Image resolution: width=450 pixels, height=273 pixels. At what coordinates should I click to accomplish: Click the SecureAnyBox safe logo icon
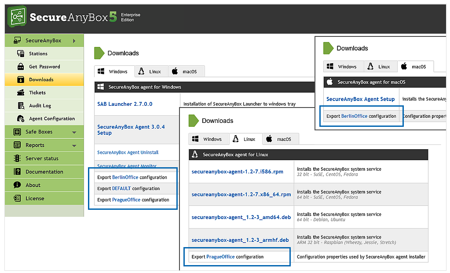click(x=18, y=17)
